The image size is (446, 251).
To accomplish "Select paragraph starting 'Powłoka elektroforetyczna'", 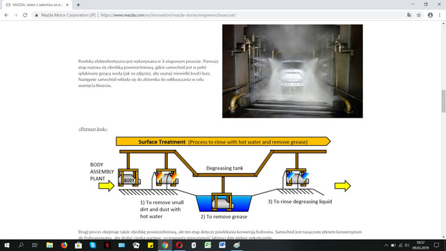I will tap(148, 73).
